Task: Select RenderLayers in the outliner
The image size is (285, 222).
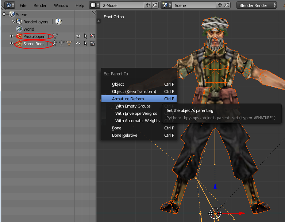Action: point(36,22)
